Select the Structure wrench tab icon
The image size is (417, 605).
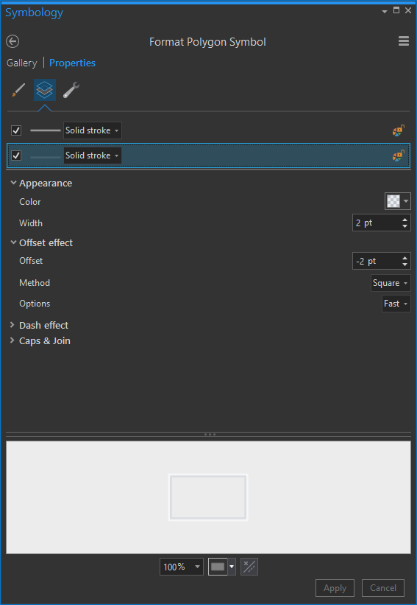pos(71,91)
